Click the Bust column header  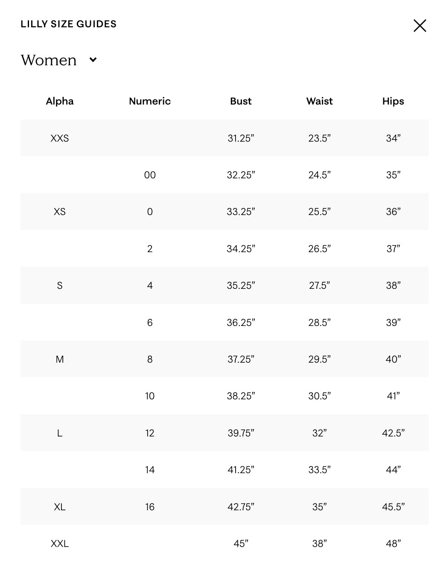click(x=241, y=101)
